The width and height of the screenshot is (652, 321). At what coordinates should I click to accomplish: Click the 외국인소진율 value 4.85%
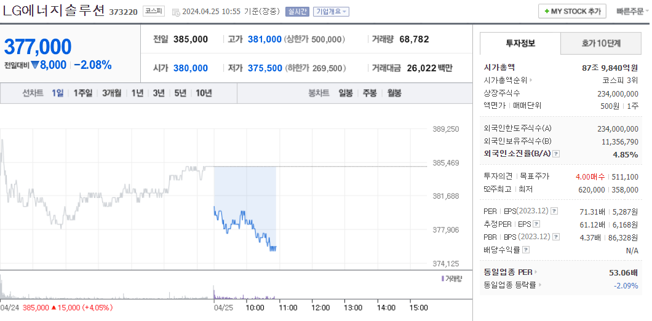click(x=626, y=154)
